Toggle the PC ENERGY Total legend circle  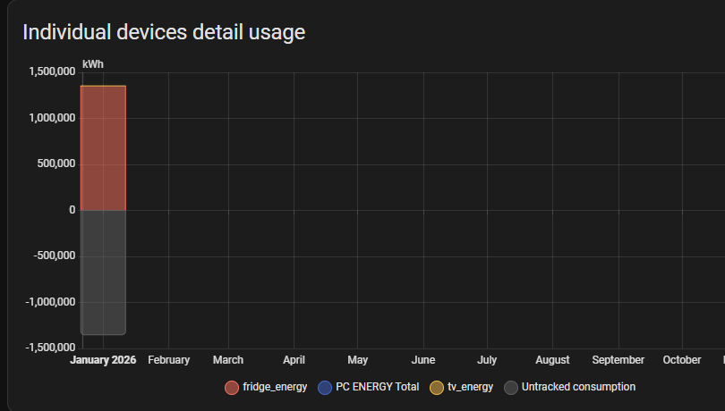coord(326,388)
